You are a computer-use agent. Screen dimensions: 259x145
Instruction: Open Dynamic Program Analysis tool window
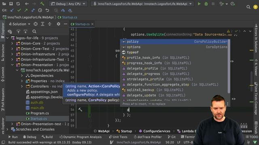(x=81, y=137)
